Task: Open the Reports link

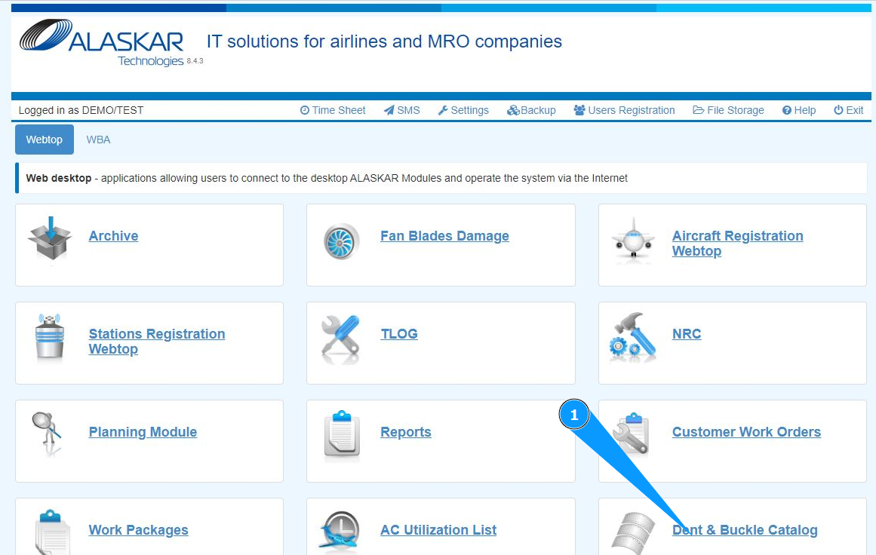Action: [406, 431]
